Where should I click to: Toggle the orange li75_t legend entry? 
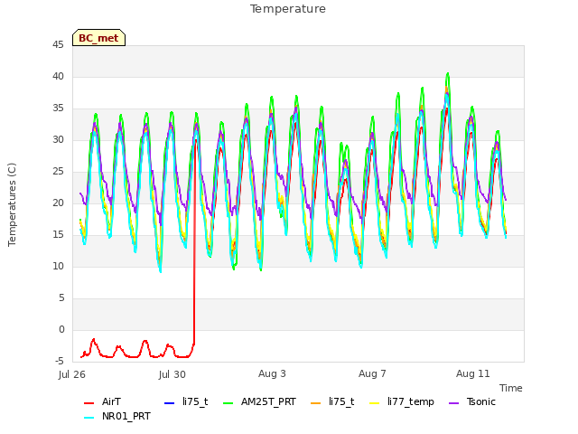coord(332,401)
